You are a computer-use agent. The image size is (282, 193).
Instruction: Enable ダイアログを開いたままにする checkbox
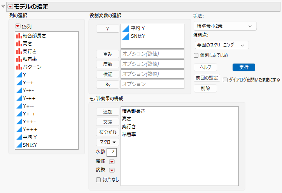tap(225, 80)
